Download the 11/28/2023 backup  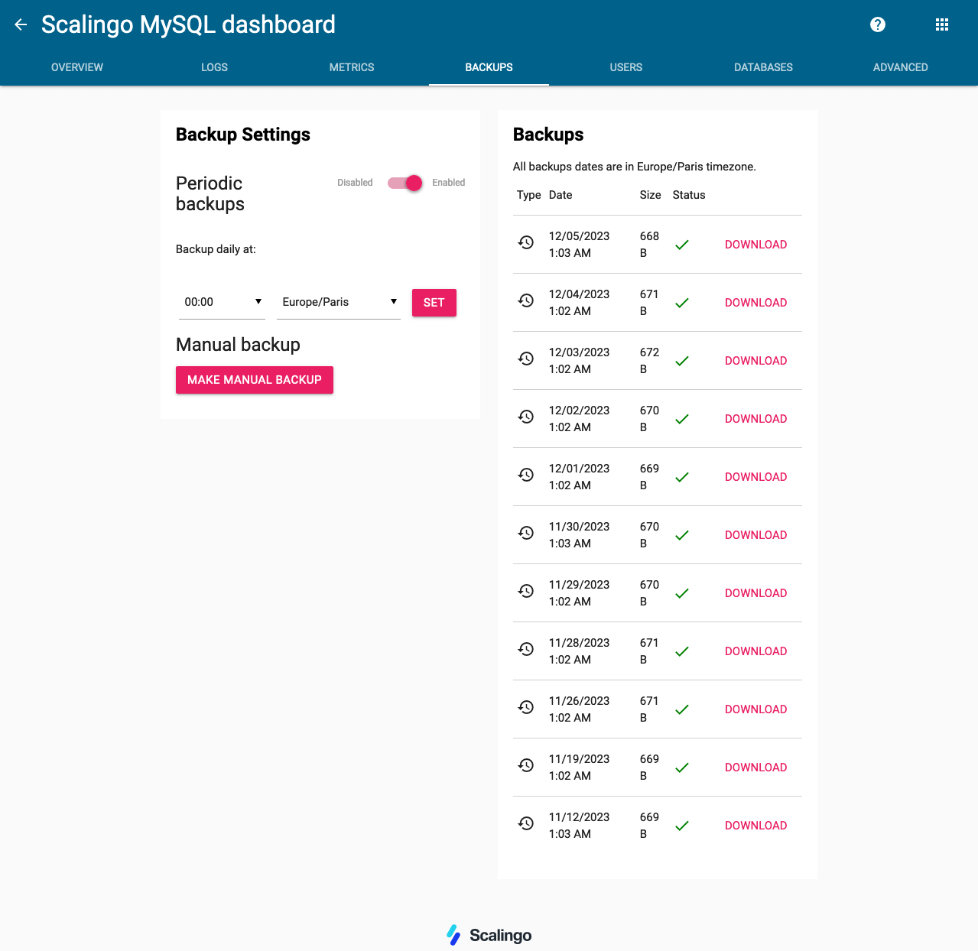755,651
